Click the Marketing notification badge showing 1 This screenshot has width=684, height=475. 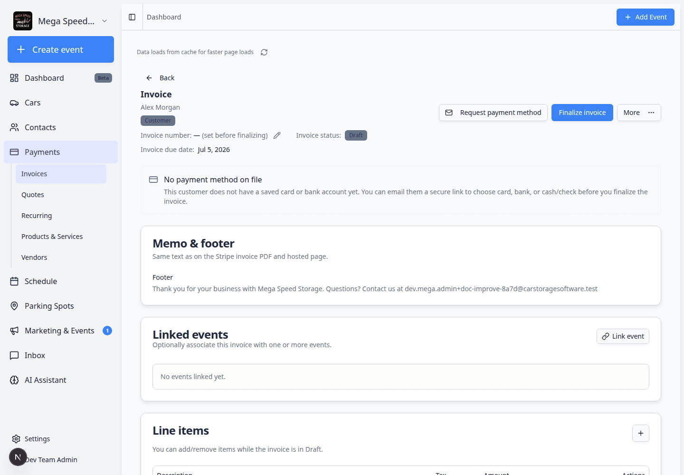107,331
